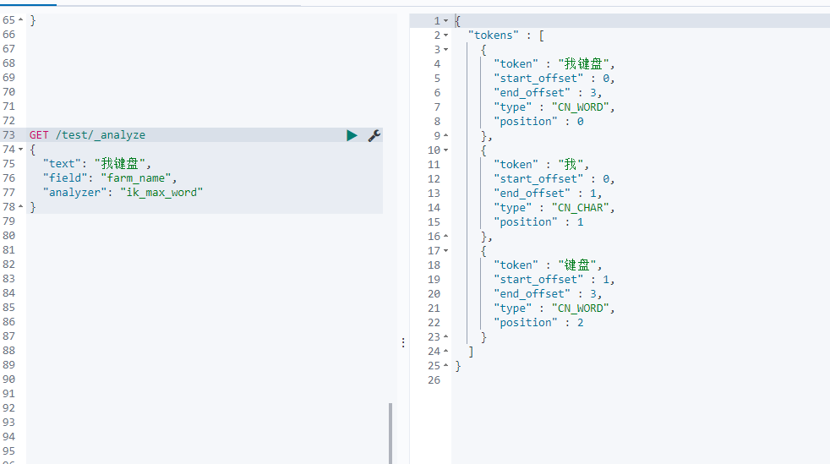Image resolution: width=830 pixels, height=464 pixels.
Task: Collapse third token object at response line 17
Action: [445, 251]
